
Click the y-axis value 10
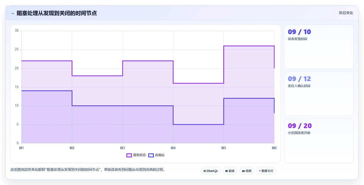pos(17,106)
